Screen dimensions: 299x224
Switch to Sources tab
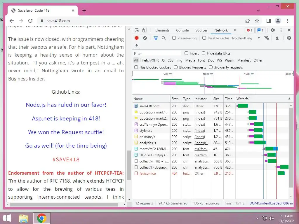[201, 30]
